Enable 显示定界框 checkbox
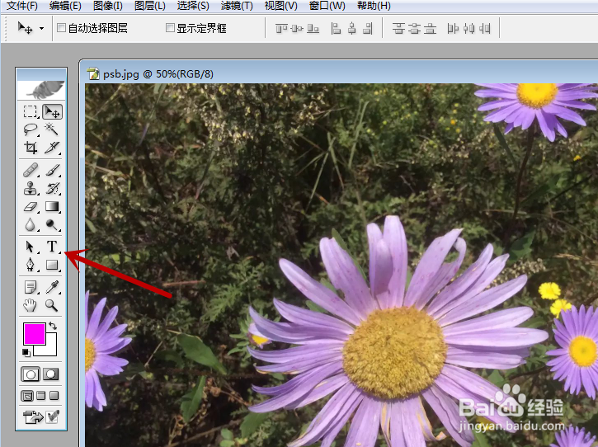Viewport: 598px width, 447px height. [x=171, y=28]
